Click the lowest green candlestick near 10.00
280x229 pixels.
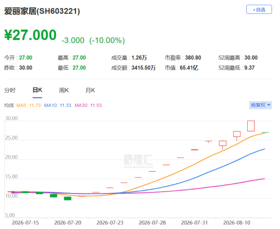[x=68, y=198]
